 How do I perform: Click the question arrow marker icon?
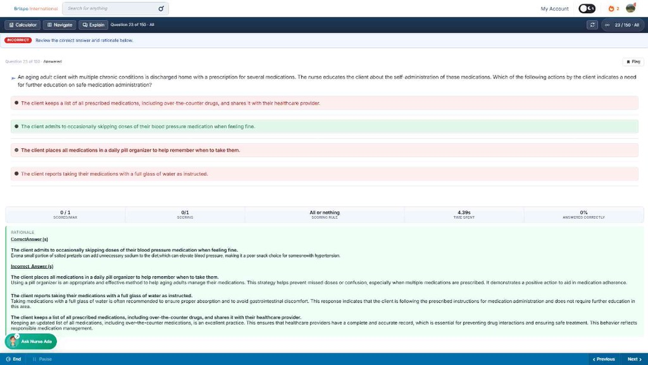pyautogui.click(x=13, y=78)
